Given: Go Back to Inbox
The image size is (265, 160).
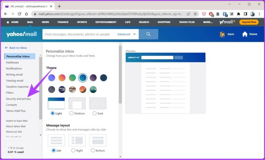Looking at the screenshot, I should coord(16,48).
